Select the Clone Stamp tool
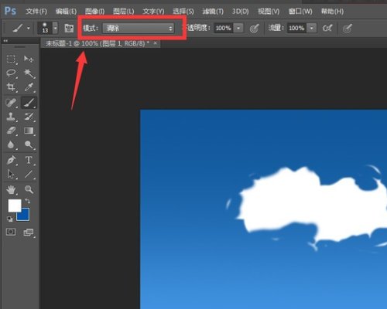The image size is (387, 309). 11,117
